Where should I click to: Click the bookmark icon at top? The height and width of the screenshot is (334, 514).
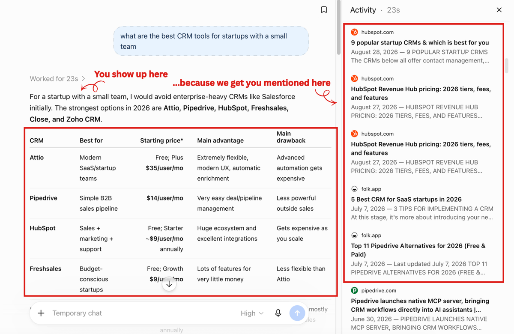click(324, 10)
